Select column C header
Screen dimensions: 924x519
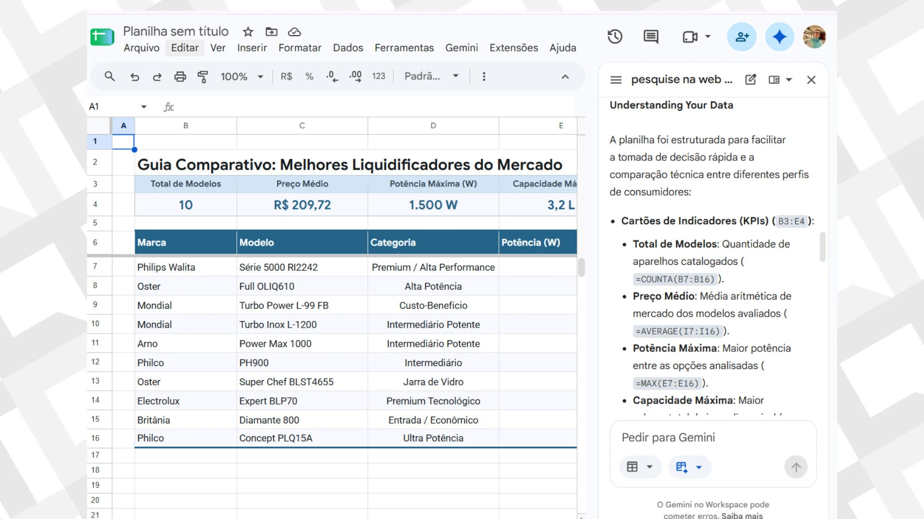coord(302,125)
